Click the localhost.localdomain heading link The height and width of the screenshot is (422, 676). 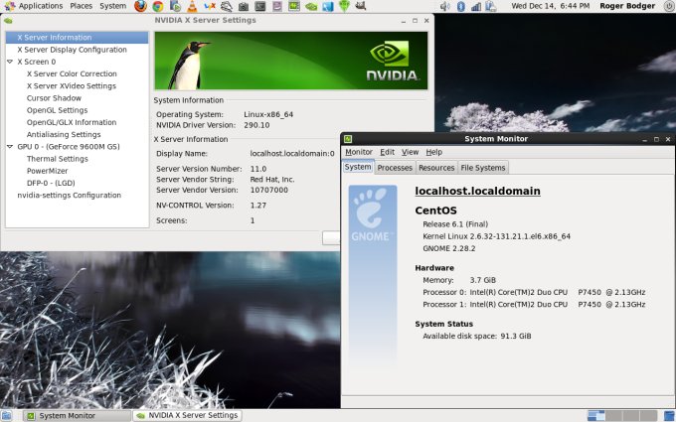477,191
